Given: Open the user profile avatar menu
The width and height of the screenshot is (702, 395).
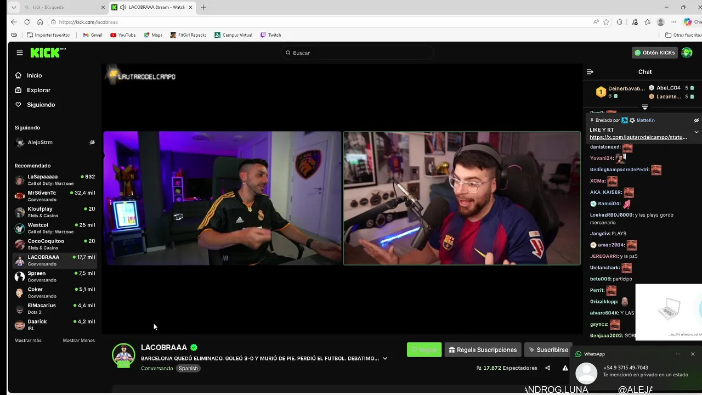Looking at the screenshot, I should tap(687, 53).
